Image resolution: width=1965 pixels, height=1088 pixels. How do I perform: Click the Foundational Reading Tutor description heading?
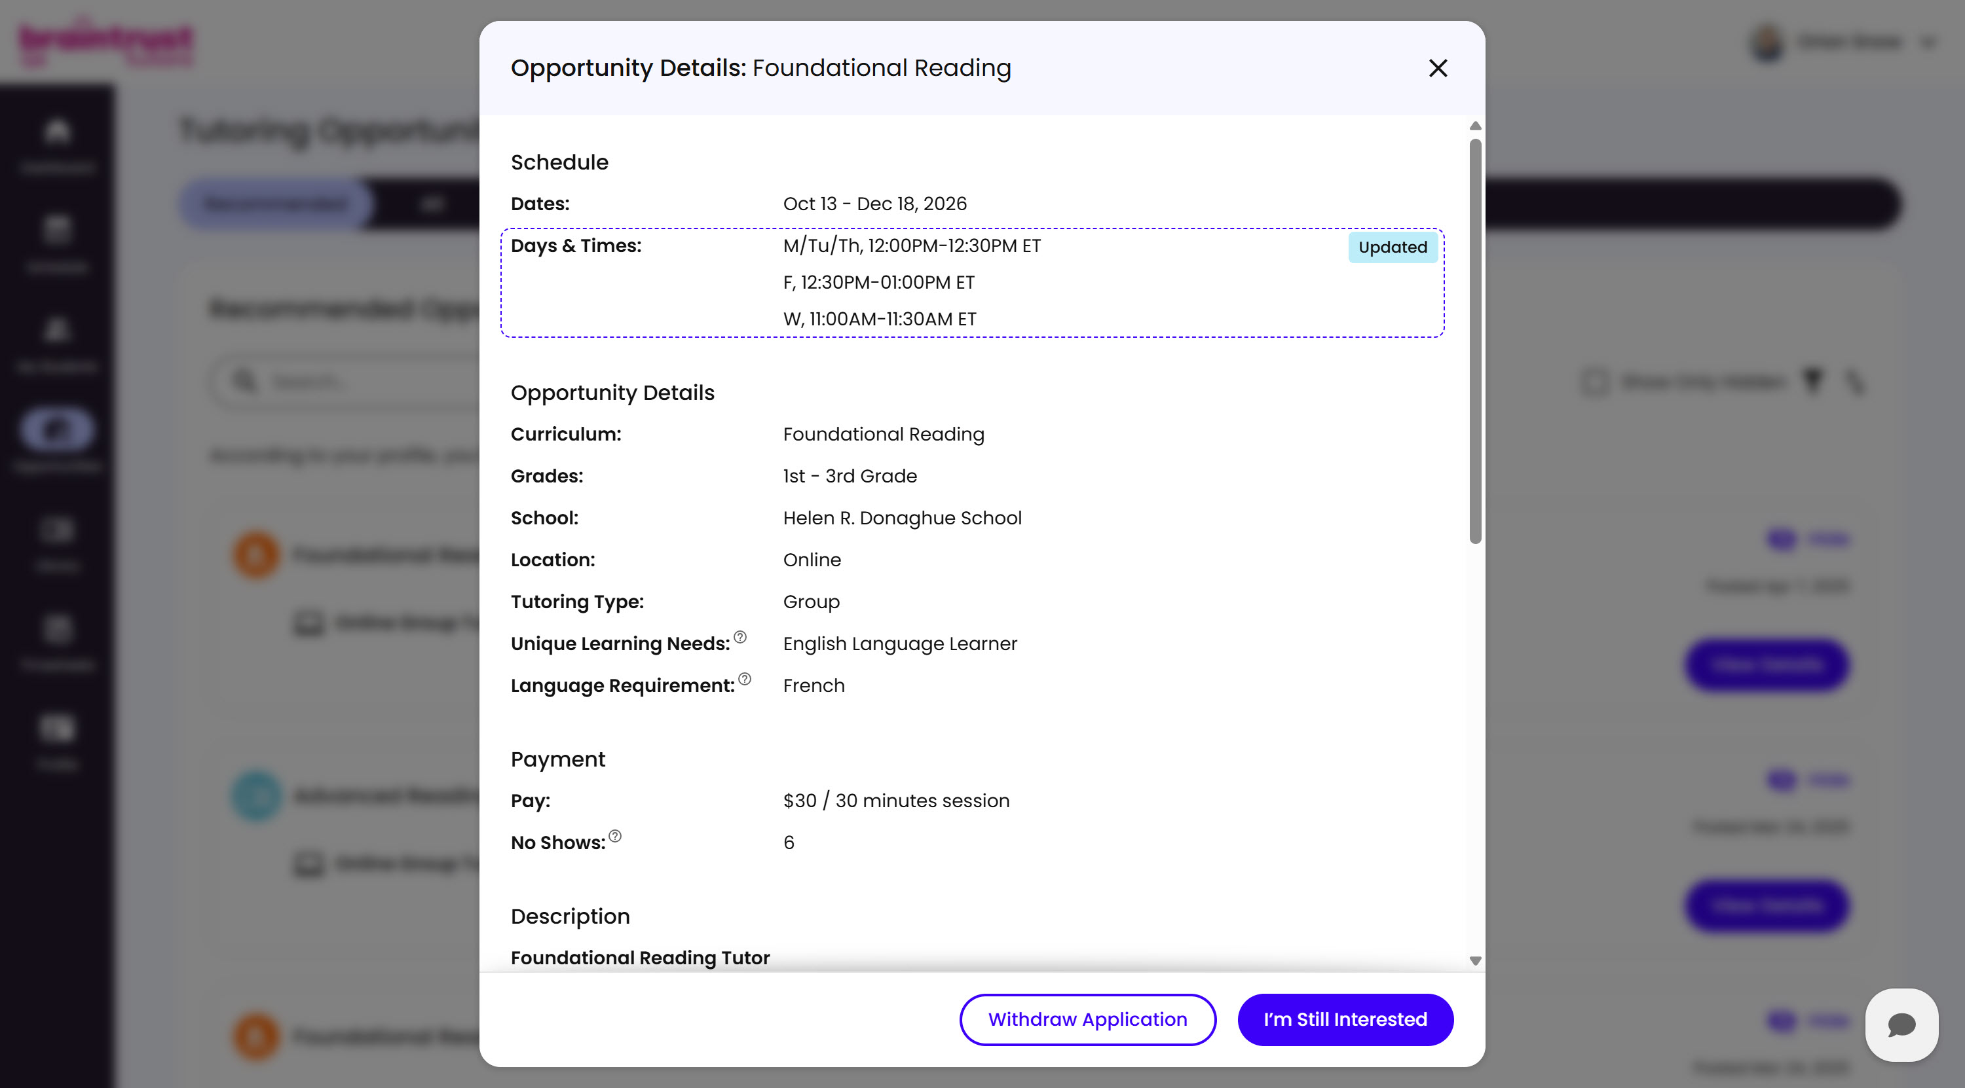click(x=640, y=958)
